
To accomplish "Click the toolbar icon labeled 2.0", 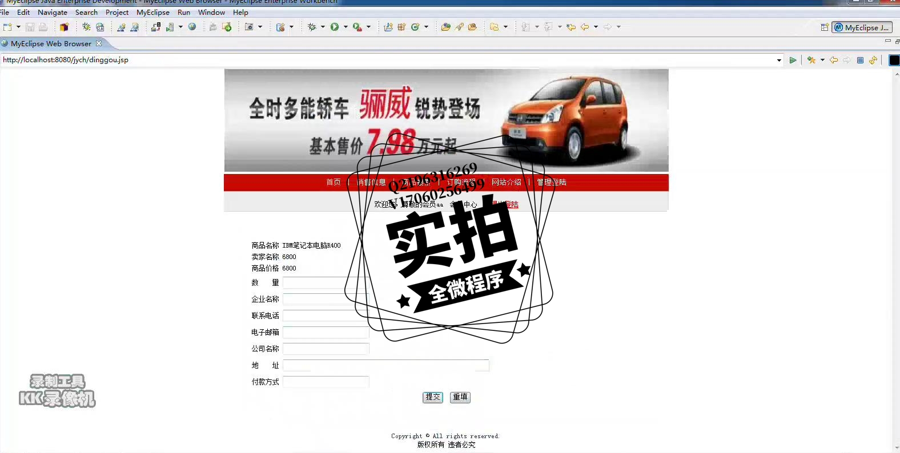I will 100,27.
